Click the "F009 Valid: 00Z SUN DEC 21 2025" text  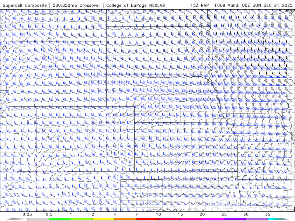pos(254,6)
